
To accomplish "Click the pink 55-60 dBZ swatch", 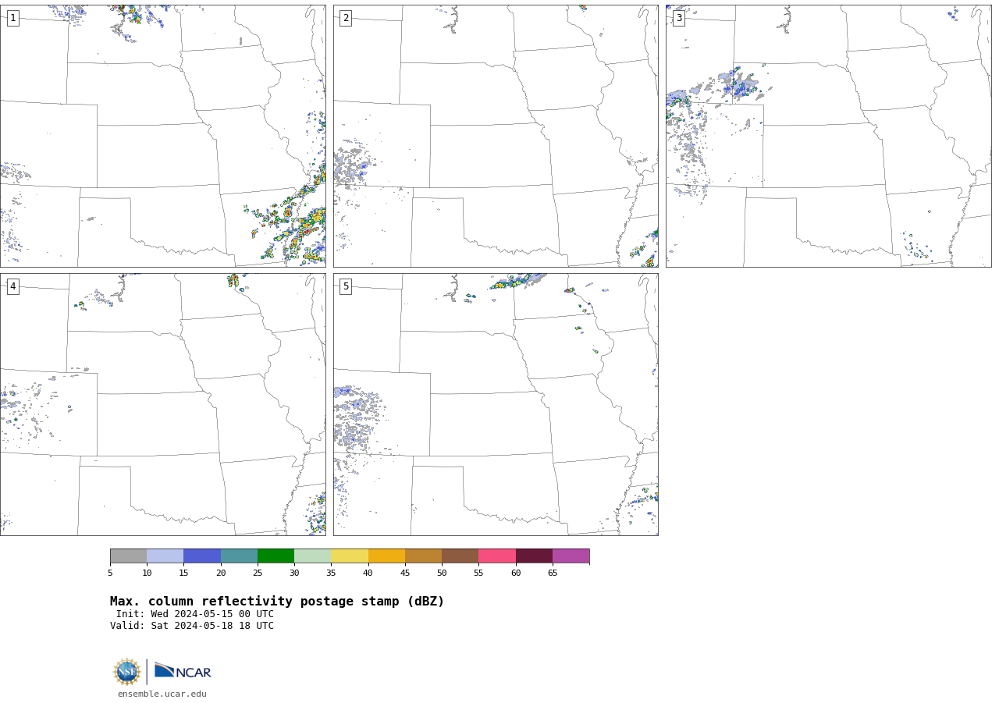I will pos(497,556).
